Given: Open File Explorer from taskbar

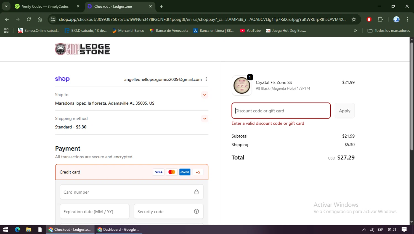Looking at the screenshot, I should (29, 229).
